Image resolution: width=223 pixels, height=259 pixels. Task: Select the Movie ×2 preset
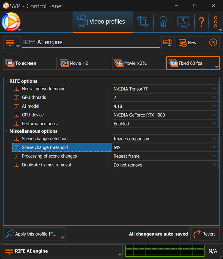tap(84, 63)
